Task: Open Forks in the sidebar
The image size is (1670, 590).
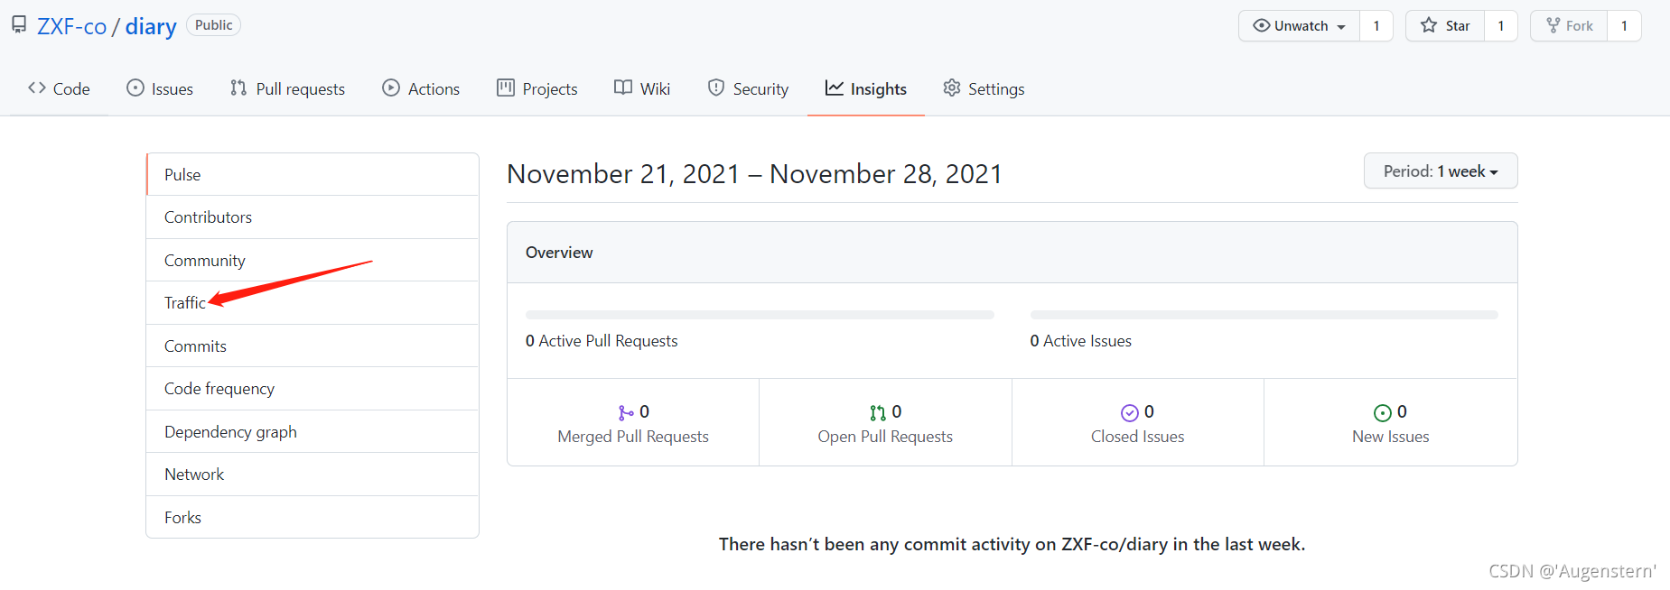Action: click(313, 517)
